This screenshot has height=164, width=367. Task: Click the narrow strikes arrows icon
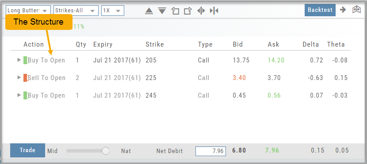[x=214, y=11]
